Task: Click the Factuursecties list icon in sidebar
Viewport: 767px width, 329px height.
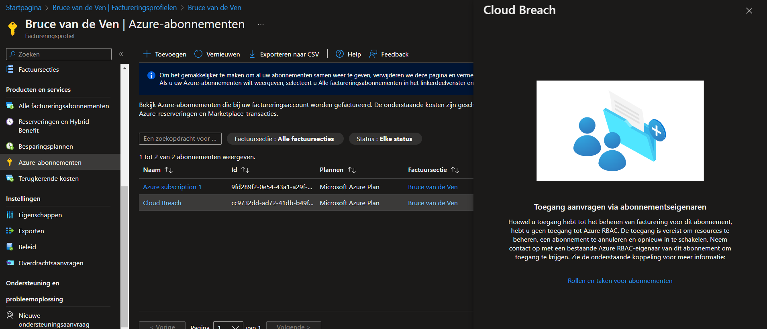Action: pos(10,69)
